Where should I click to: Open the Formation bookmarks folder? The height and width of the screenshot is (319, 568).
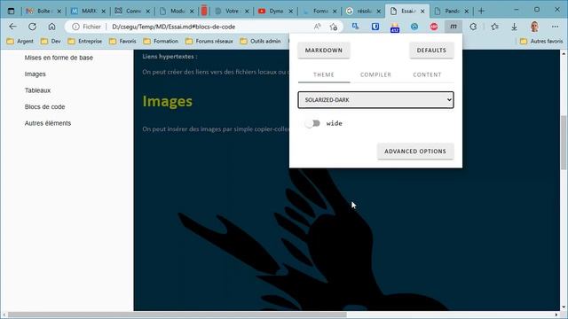[161, 42]
